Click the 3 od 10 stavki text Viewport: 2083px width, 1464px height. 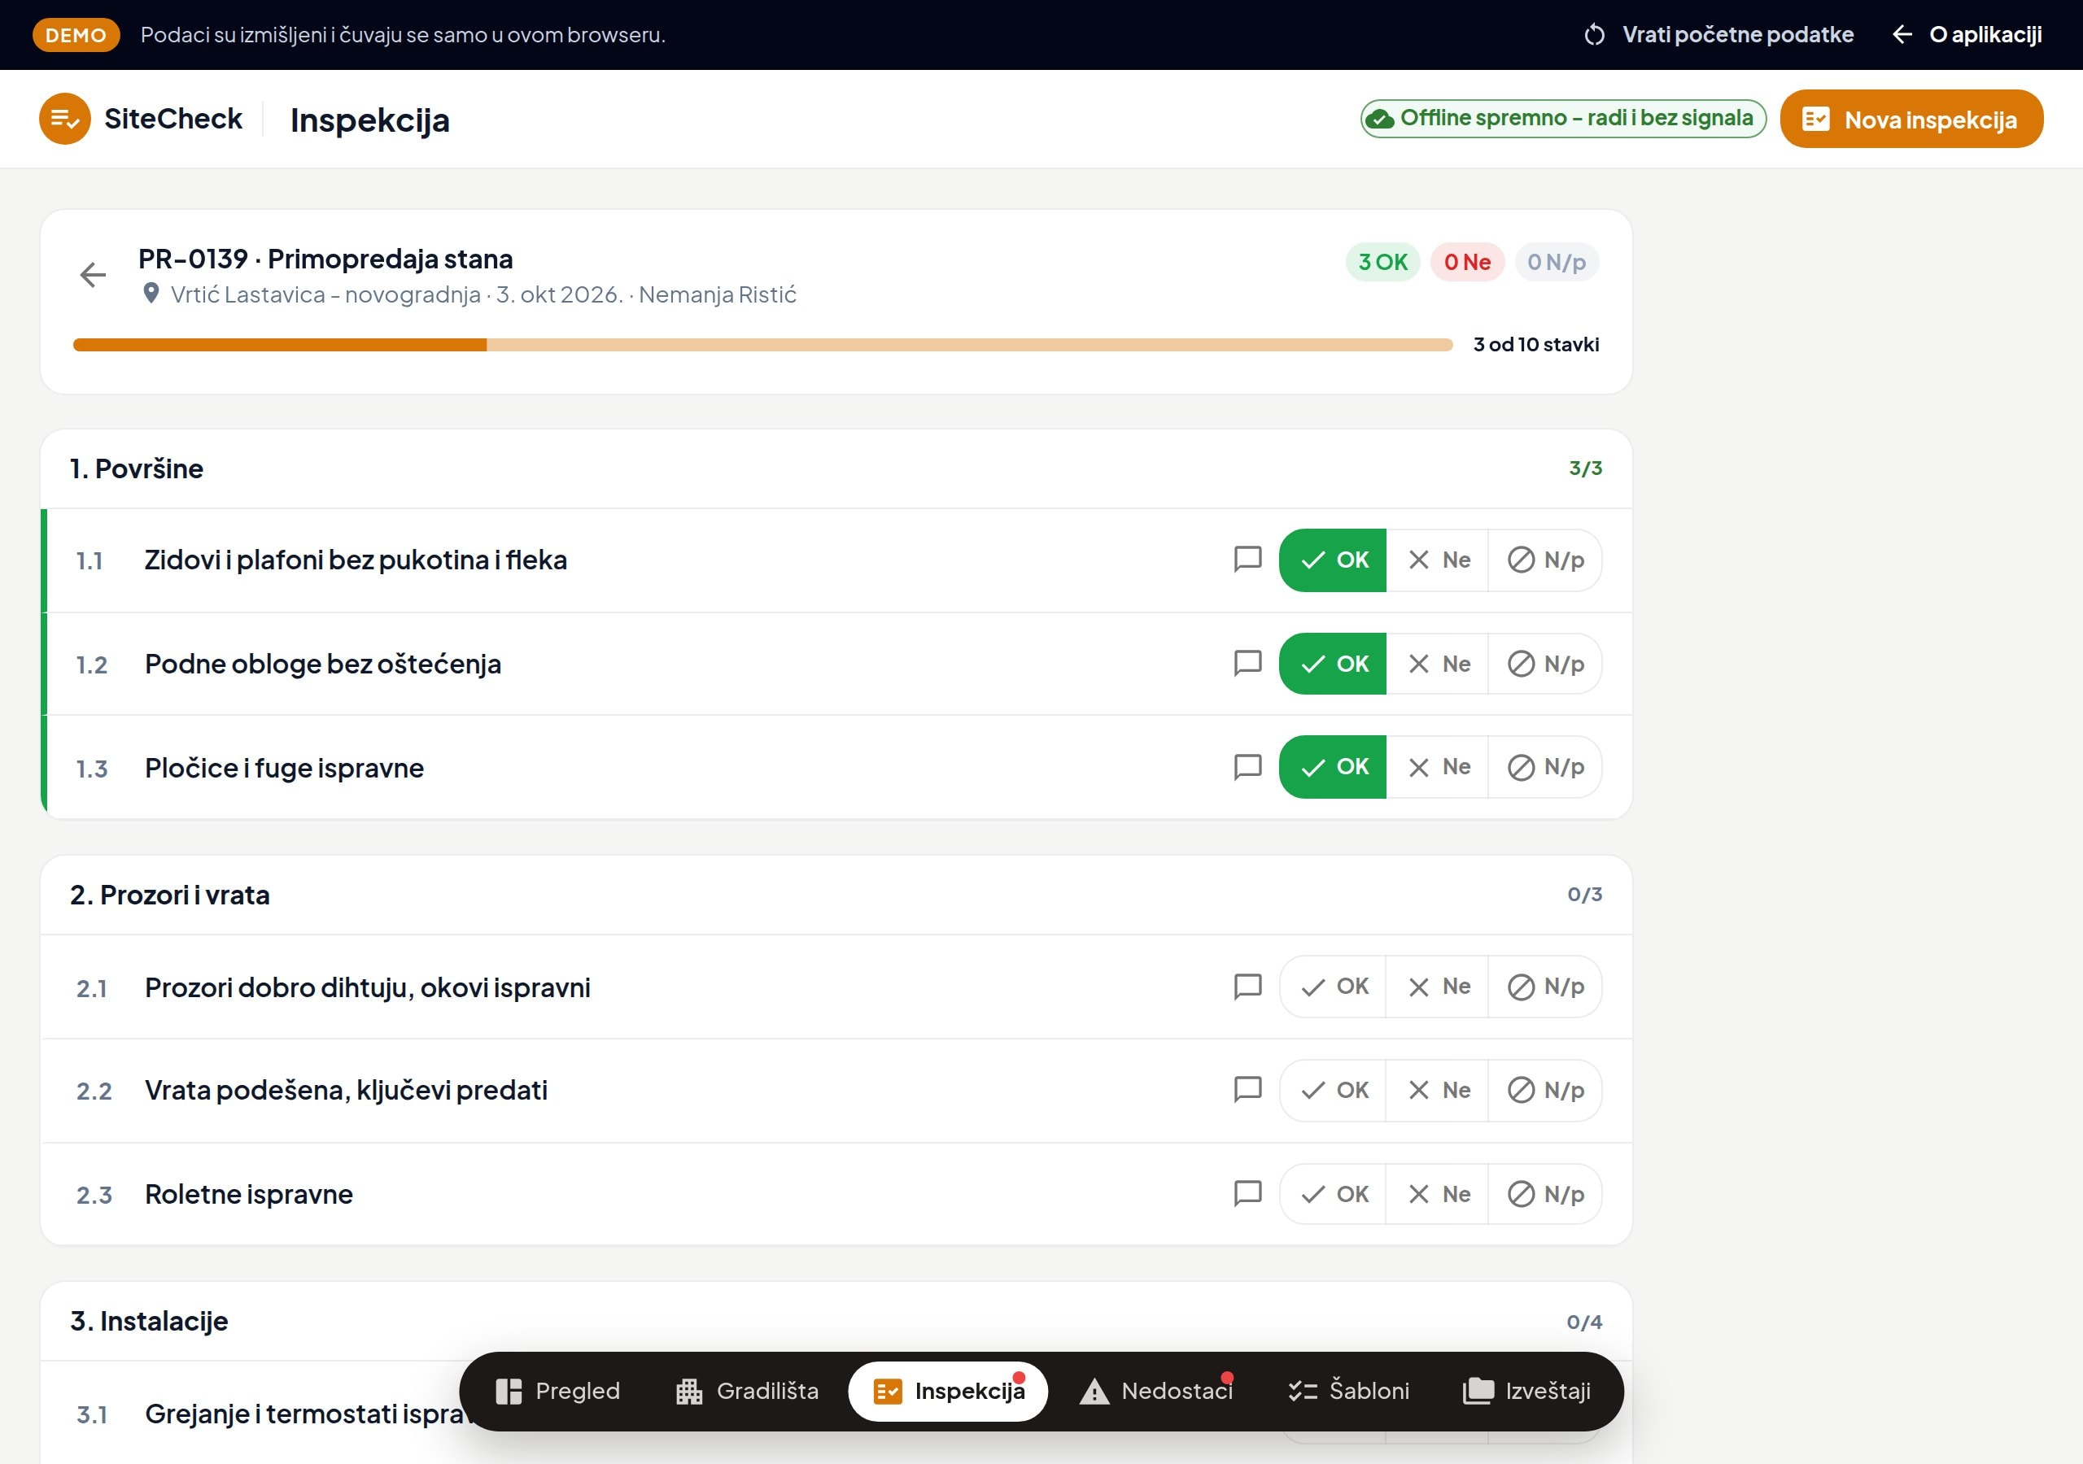tap(1535, 345)
